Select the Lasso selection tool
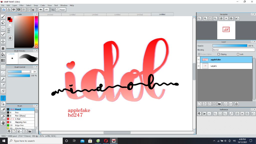Screen dimensions: 256x144 click(3, 73)
